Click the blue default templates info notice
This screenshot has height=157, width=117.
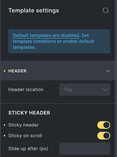(59, 41)
